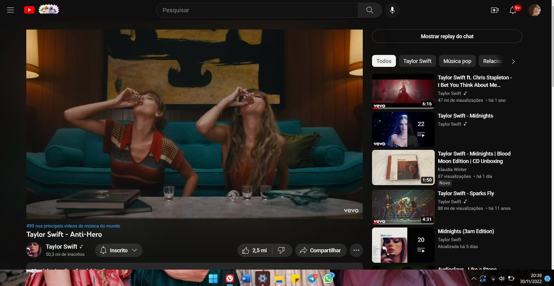The height and width of the screenshot is (286, 554).
Task: Click the vevo watermark on the video
Action: (x=351, y=210)
